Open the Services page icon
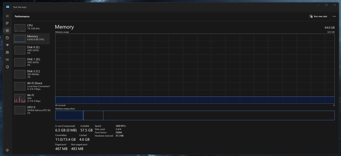The height and width of the screenshot is (156, 341). 7,67
